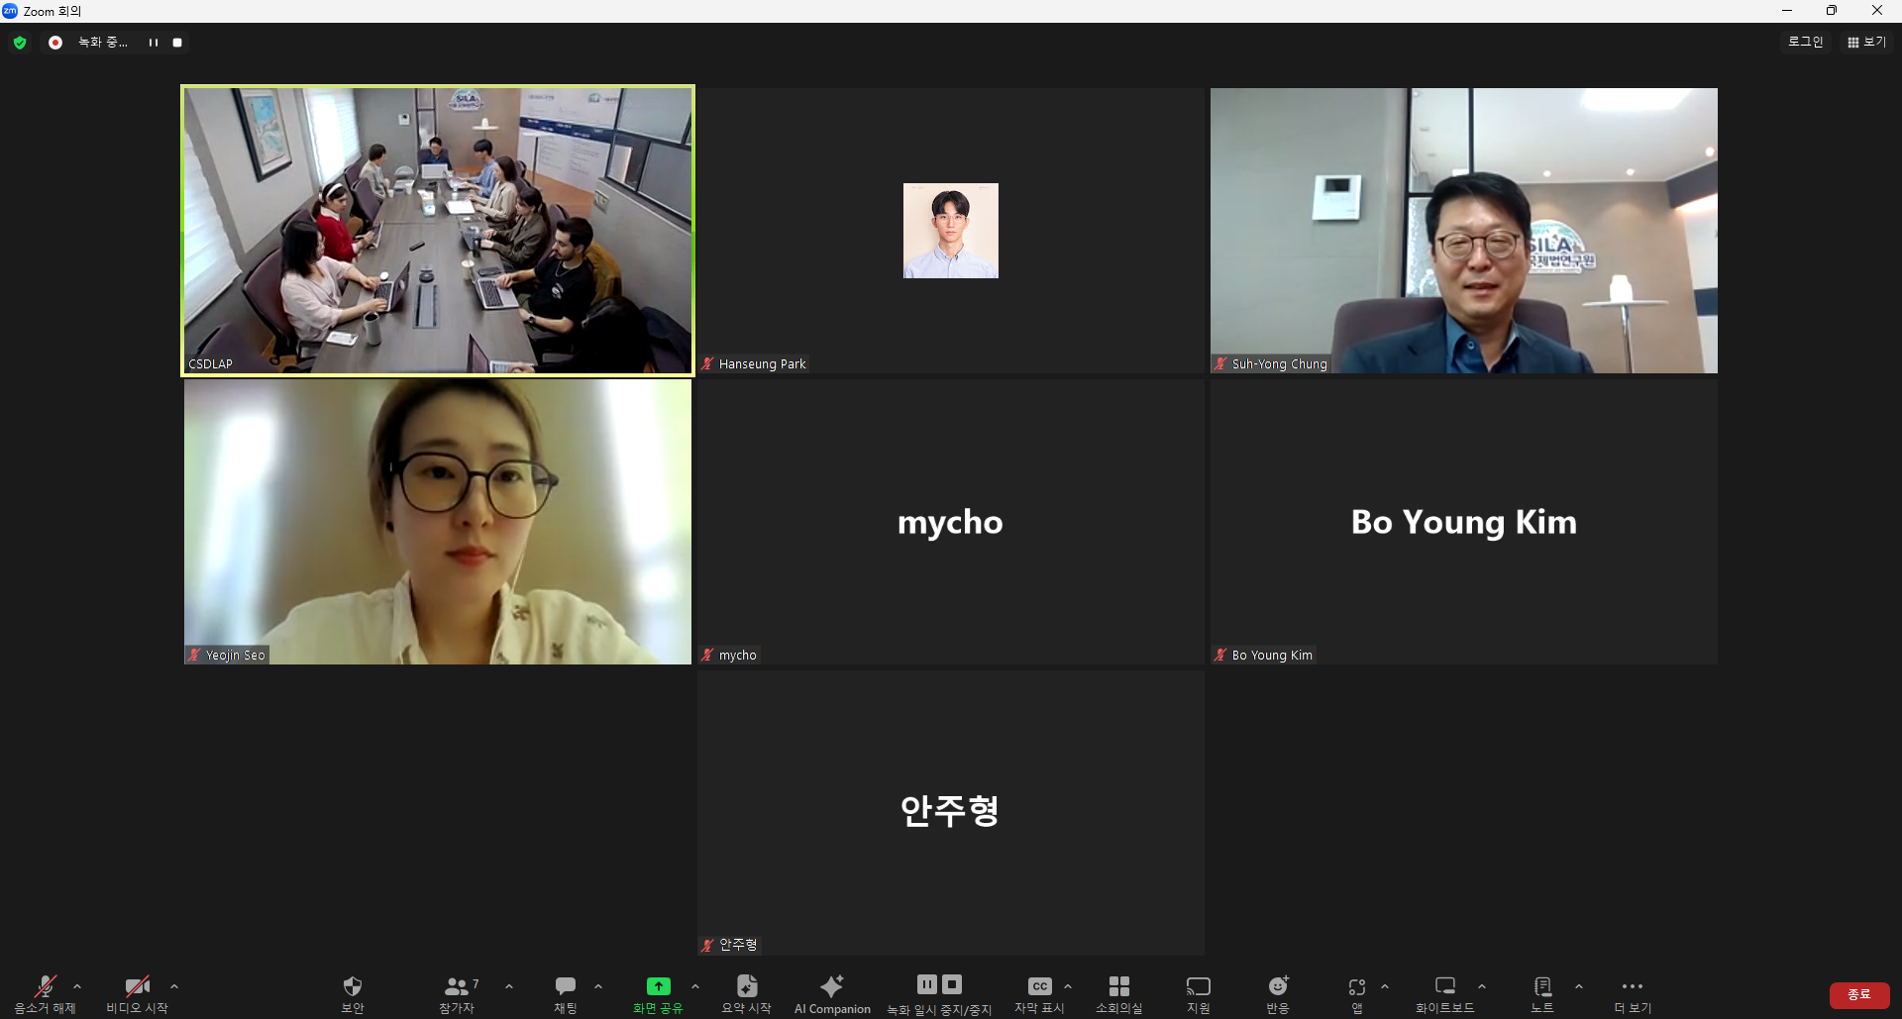Click the red End (종료) button
This screenshot has width=1902, height=1019.
pos(1858,994)
